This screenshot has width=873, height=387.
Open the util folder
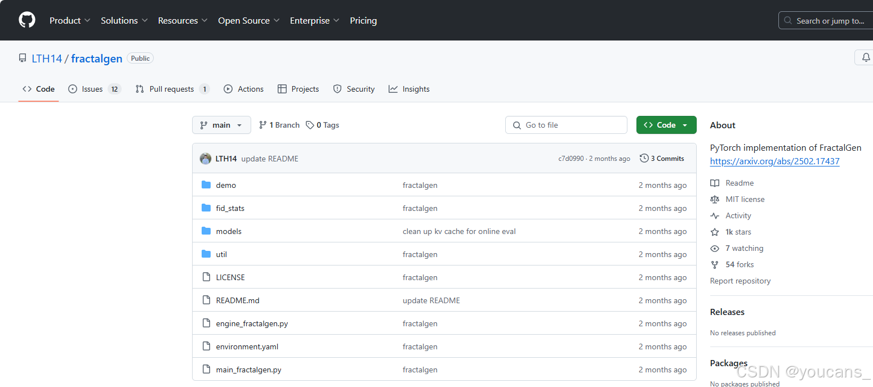pos(221,254)
